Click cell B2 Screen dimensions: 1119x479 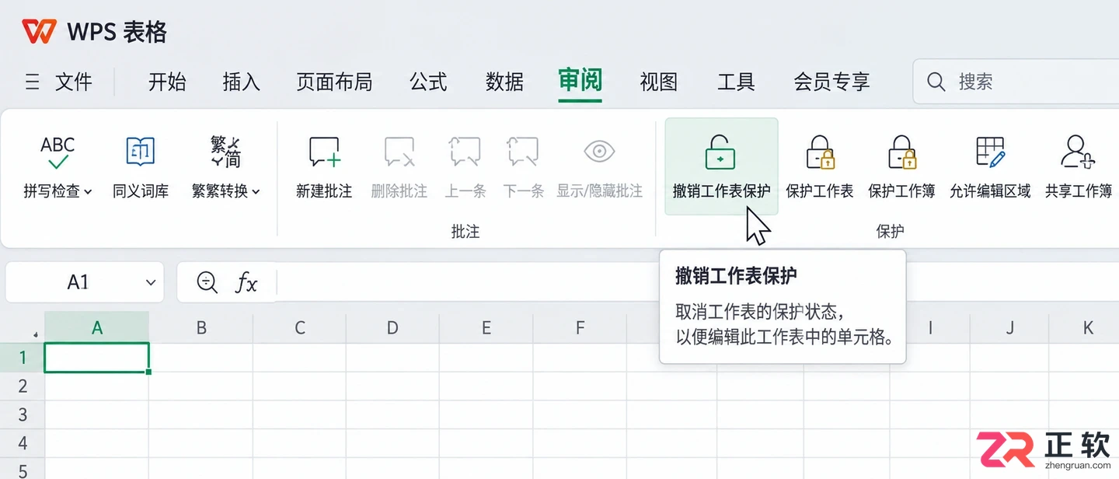(201, 386)
